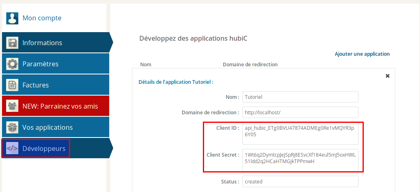Click into the Nom field containing Tutoriel
Viewport: 420px width, 192px height.
tap(300, 97)
